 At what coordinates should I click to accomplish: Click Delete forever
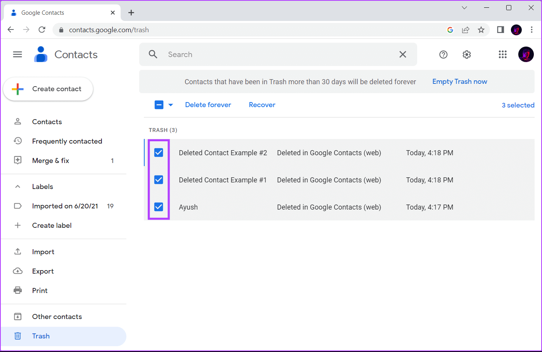coord(208,105)
